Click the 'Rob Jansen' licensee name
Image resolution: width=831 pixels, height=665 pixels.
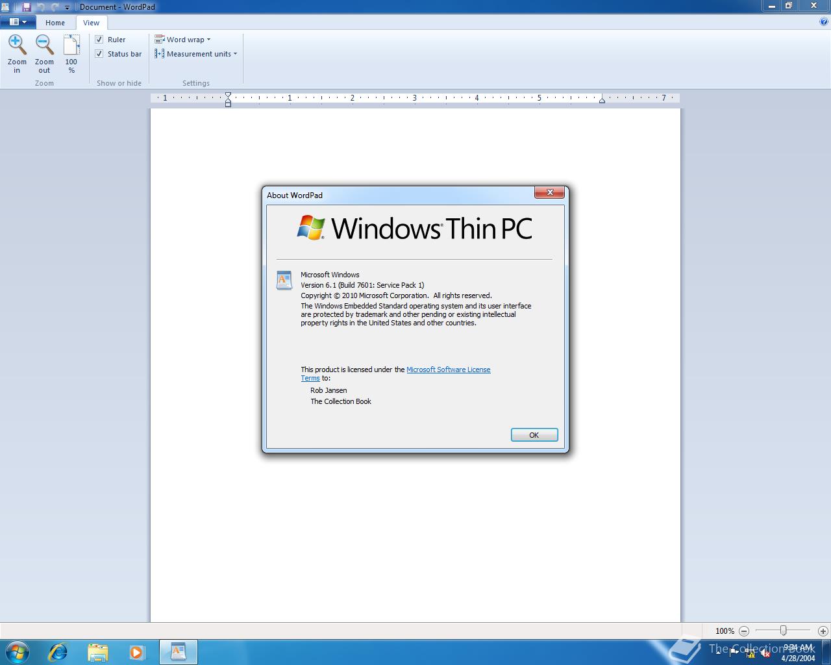(329, 390)
